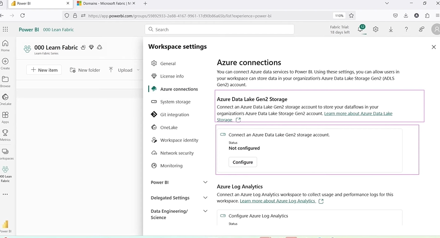This screenshot has height=238, width=440.
Task: Close the Workspace settings panel
Action: pos(433,47)
